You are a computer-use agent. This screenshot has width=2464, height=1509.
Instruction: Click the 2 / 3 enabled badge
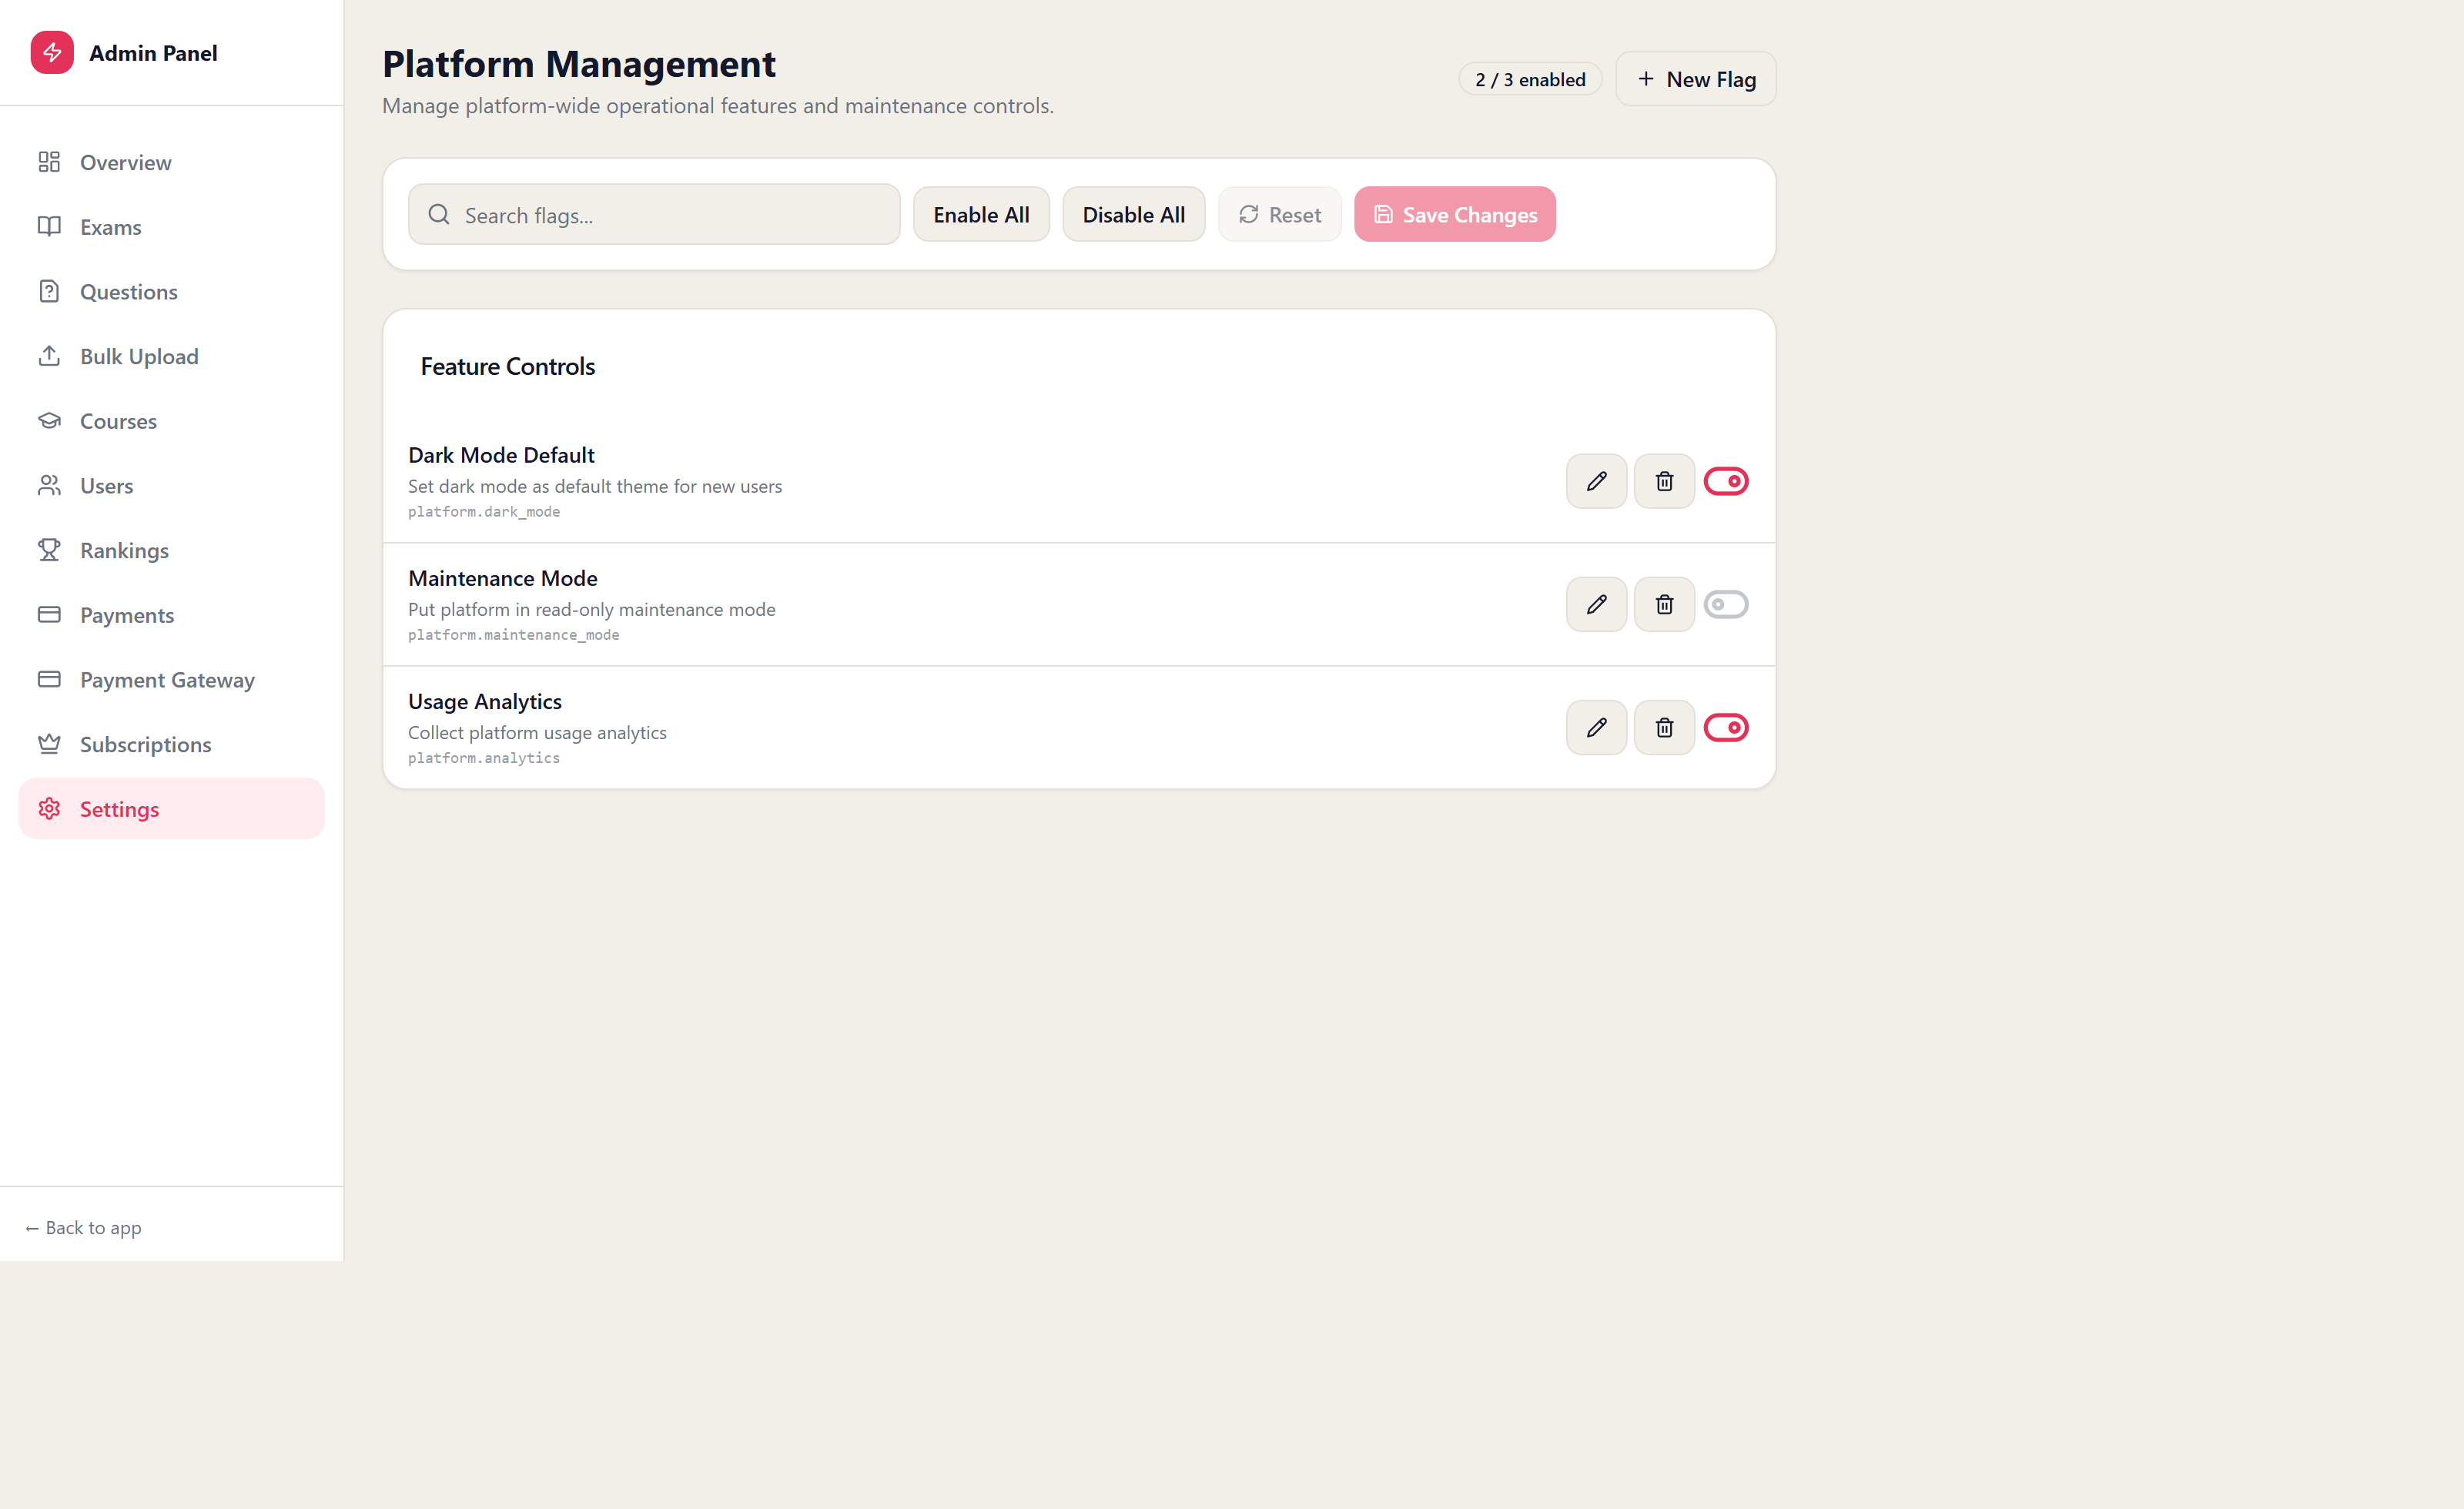(1530, 79)
